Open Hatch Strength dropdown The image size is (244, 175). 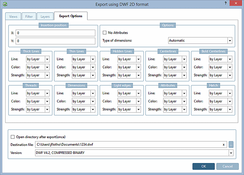pos(221,109)
